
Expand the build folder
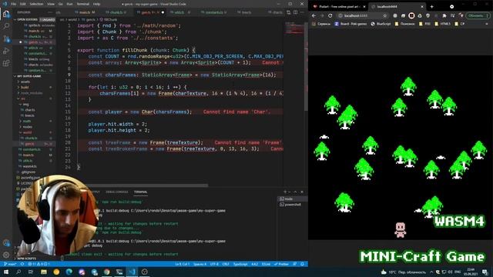pos(25,87)
